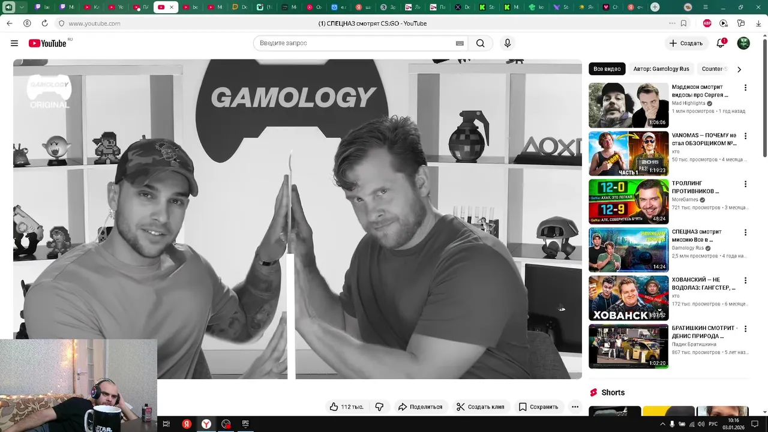Open 'БРАТИШКИН СМОТРИТ' video title
The width and height of the screenshot is (768, 432).
(x=704, y=332)
